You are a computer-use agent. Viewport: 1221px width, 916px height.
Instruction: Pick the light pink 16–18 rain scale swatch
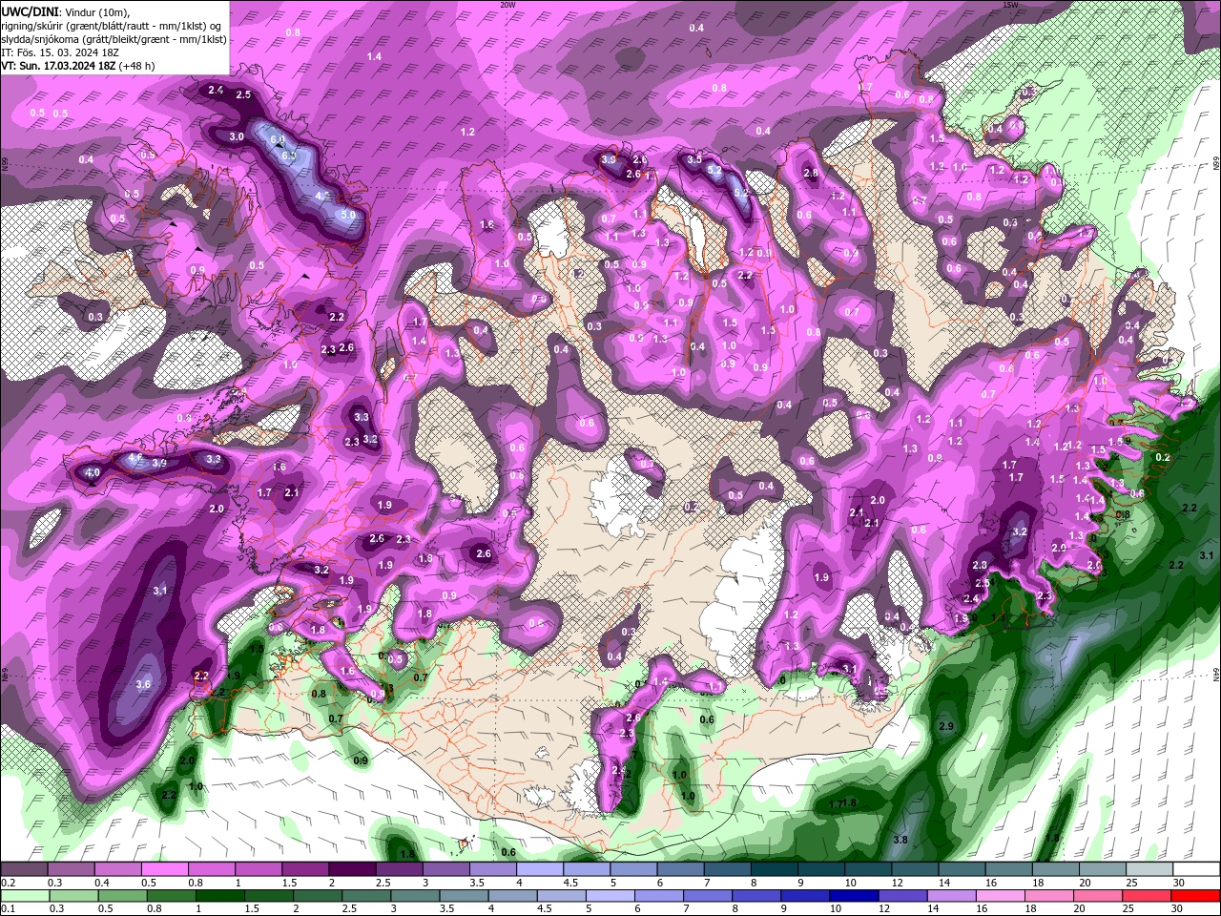click(x=1001, y=896)
